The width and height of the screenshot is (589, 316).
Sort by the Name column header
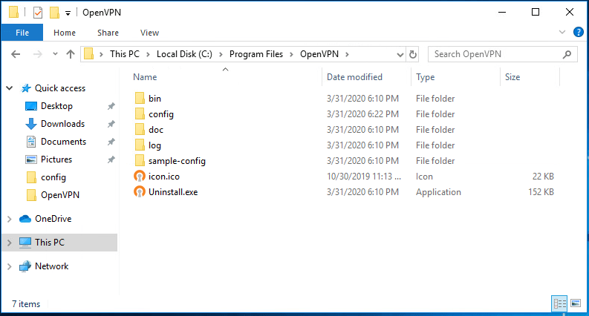click(145, 77)
